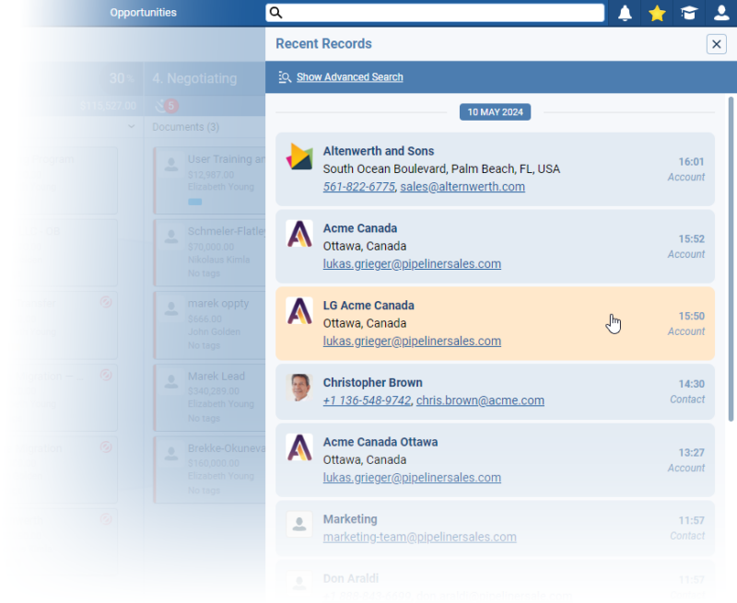Click Christopher Brown's contact photo
The width and height of the screenshot is (737, 603).
click(x=299, y=388)
